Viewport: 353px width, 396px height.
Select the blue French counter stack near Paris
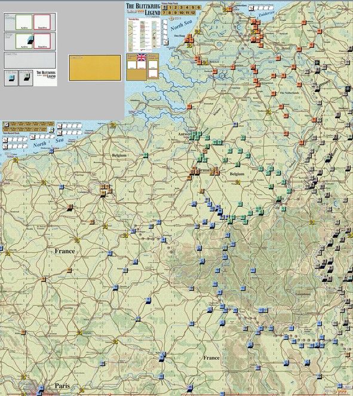tap(41, 390)
